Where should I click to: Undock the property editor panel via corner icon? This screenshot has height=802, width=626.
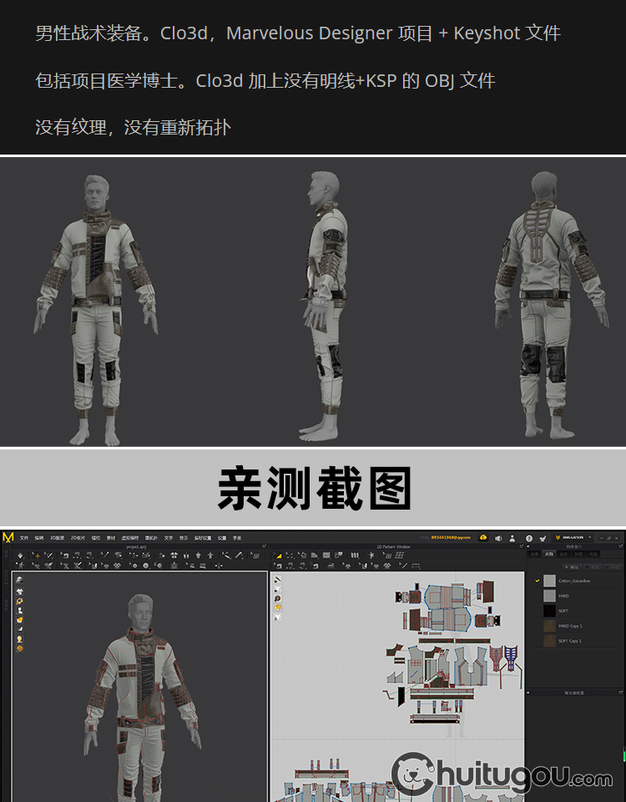tap(620, 693)
